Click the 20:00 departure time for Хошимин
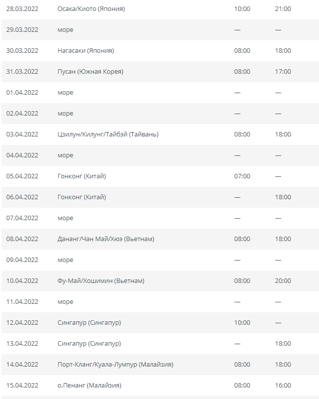The image size is (319, 399). (283, 280)
